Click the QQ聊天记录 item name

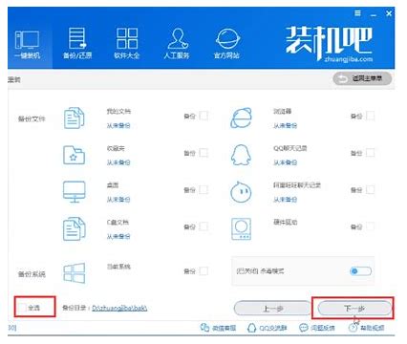pyautogui.click(x=290, y=148)
